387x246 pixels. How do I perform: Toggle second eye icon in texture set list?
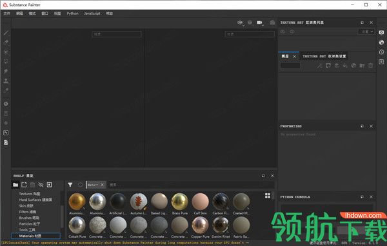pyautogui.click(x=292, y=32)
